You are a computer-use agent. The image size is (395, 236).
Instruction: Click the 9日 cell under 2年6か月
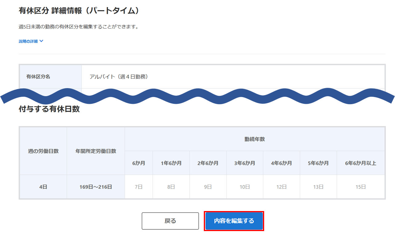[x=208, y=187]
